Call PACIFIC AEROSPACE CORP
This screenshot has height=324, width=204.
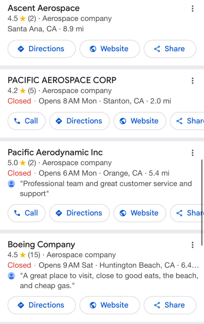pos(27,121)
